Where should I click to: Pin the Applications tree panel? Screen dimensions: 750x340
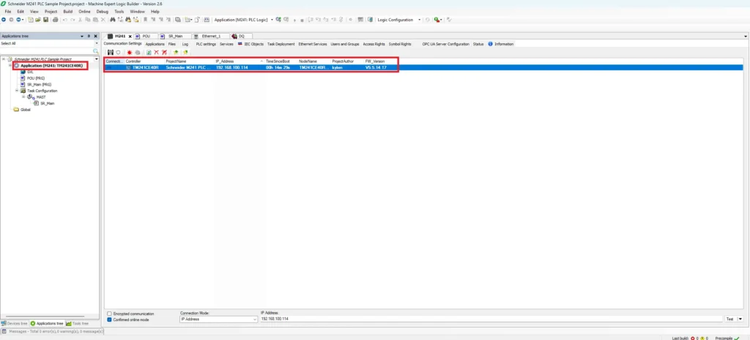[89, 36]
